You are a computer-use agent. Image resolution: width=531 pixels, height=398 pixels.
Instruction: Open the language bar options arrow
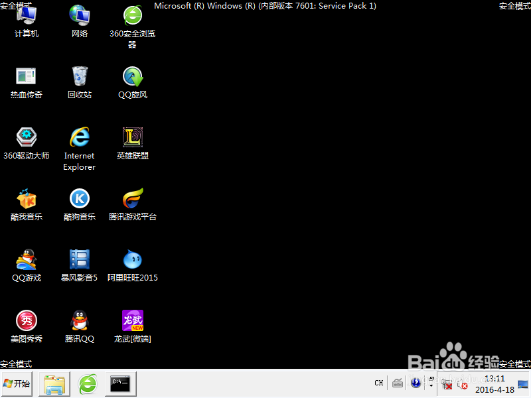[x=431, y=386]
